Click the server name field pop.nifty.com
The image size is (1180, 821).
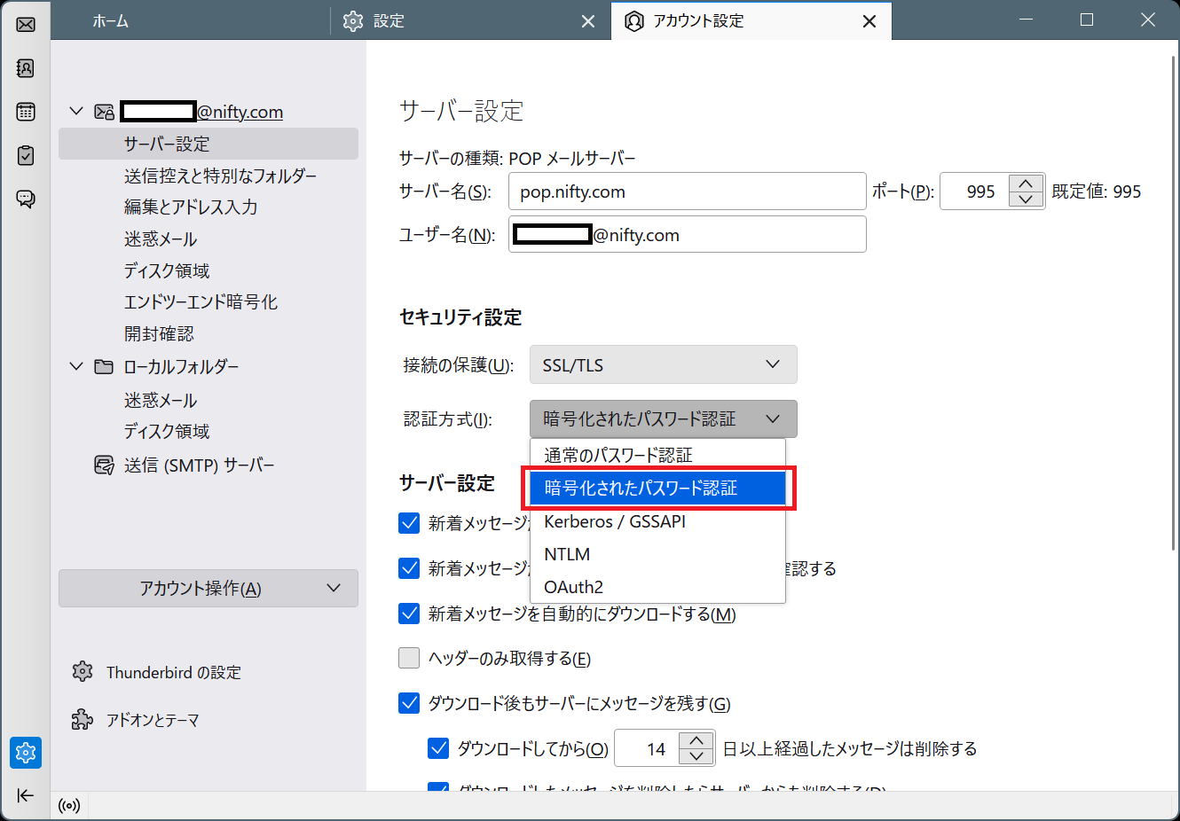point(686,192)
